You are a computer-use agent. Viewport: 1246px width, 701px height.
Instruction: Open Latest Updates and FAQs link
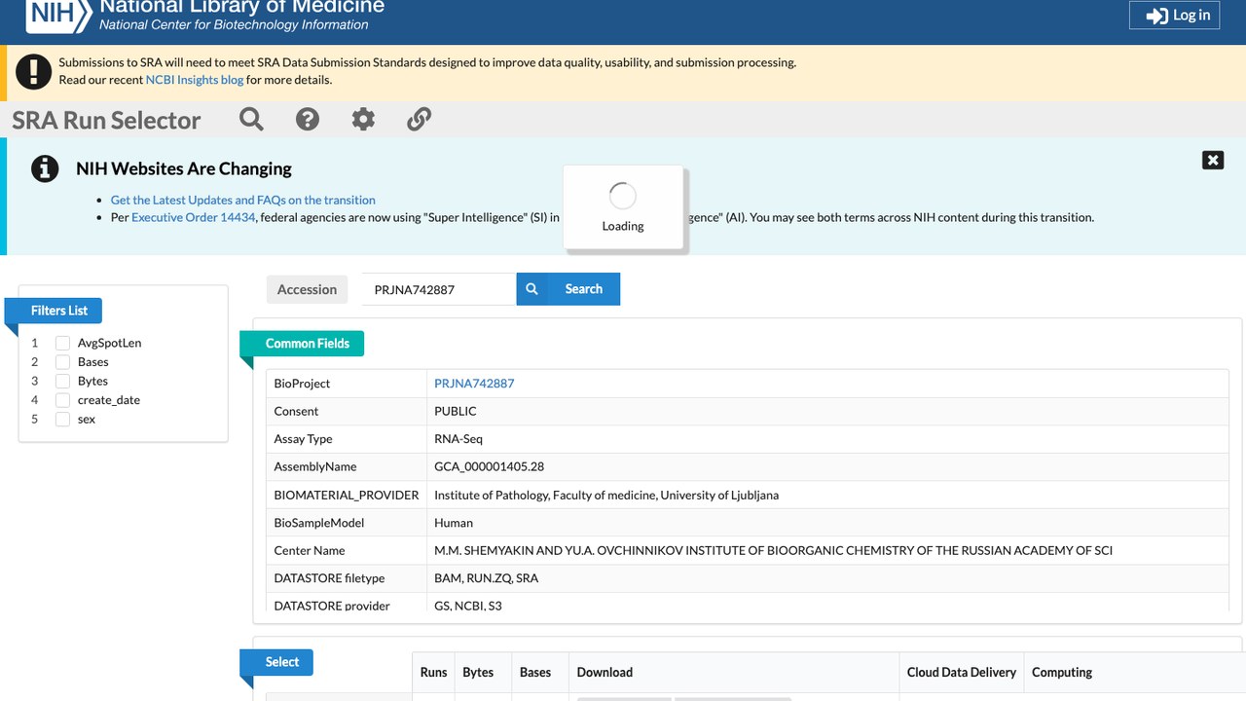[x=243, y=200]
